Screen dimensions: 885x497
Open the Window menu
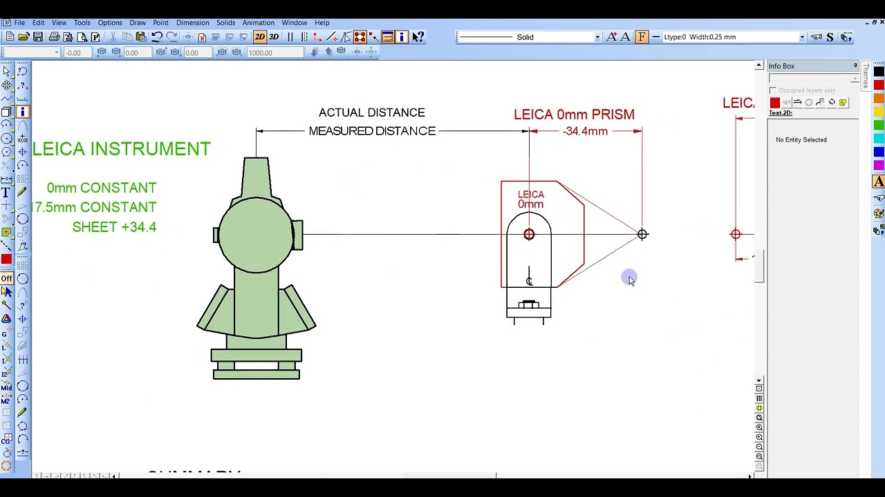(x=294, y=23)
